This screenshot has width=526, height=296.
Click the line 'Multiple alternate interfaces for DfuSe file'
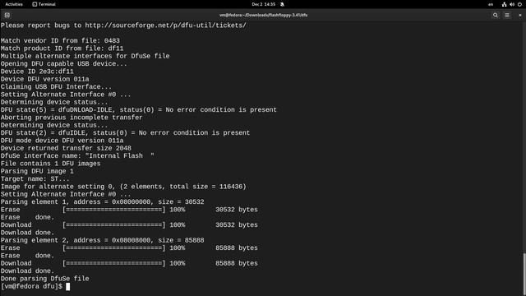click(85, 56)
